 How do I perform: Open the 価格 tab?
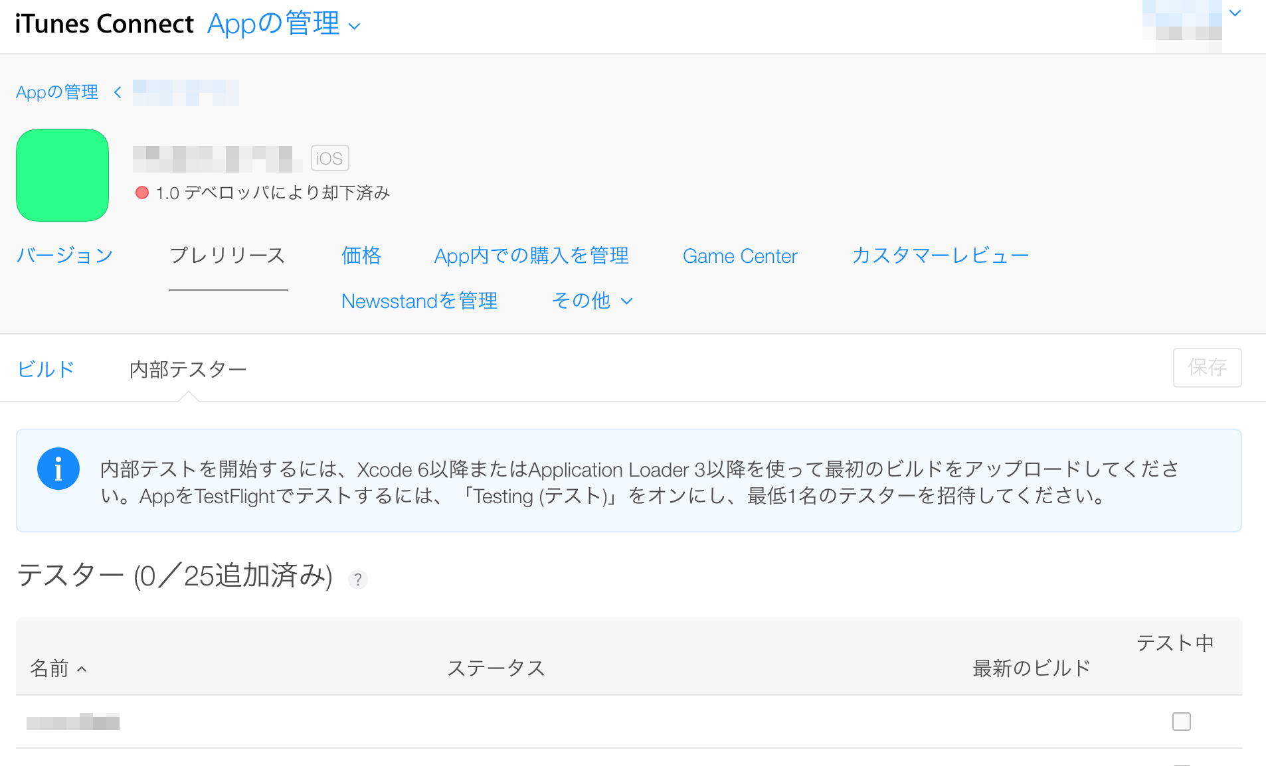click(x=361, y=256)
